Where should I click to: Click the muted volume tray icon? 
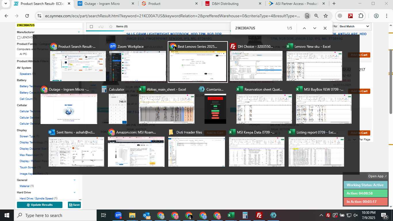click(356, 215)
